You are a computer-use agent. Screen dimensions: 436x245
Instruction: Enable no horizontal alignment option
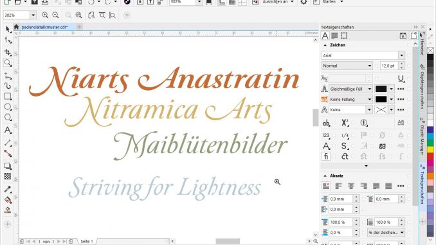(x=326, y=186)
